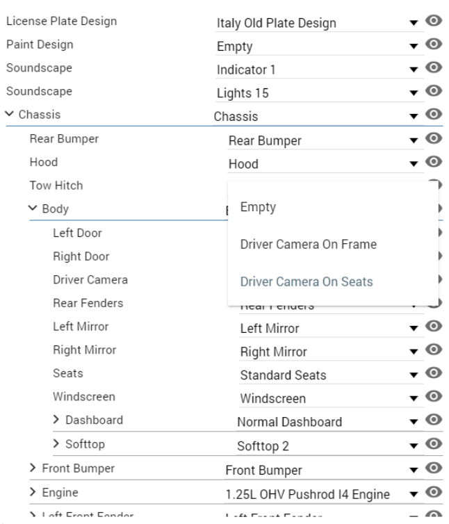Toggle the Chassis row eye icon
Image resolution: width=449 pixels, height=524 pixels.
pyautogui.click(x=434, y=114)
